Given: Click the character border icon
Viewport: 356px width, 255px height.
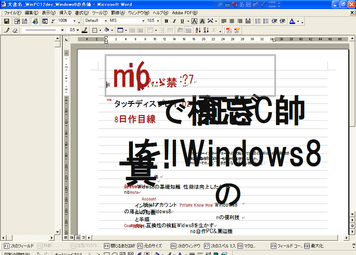Looking at the screenshot, I should point(194,21).
